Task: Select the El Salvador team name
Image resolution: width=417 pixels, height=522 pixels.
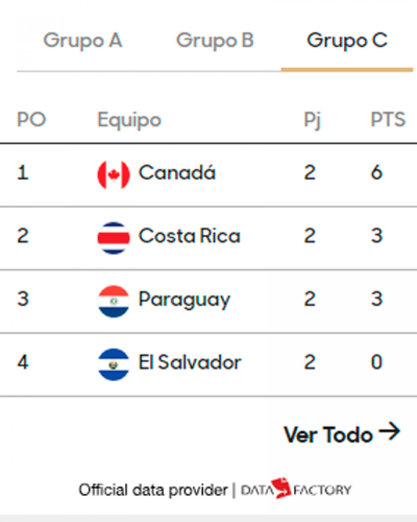Action: [x=190, y=363]
